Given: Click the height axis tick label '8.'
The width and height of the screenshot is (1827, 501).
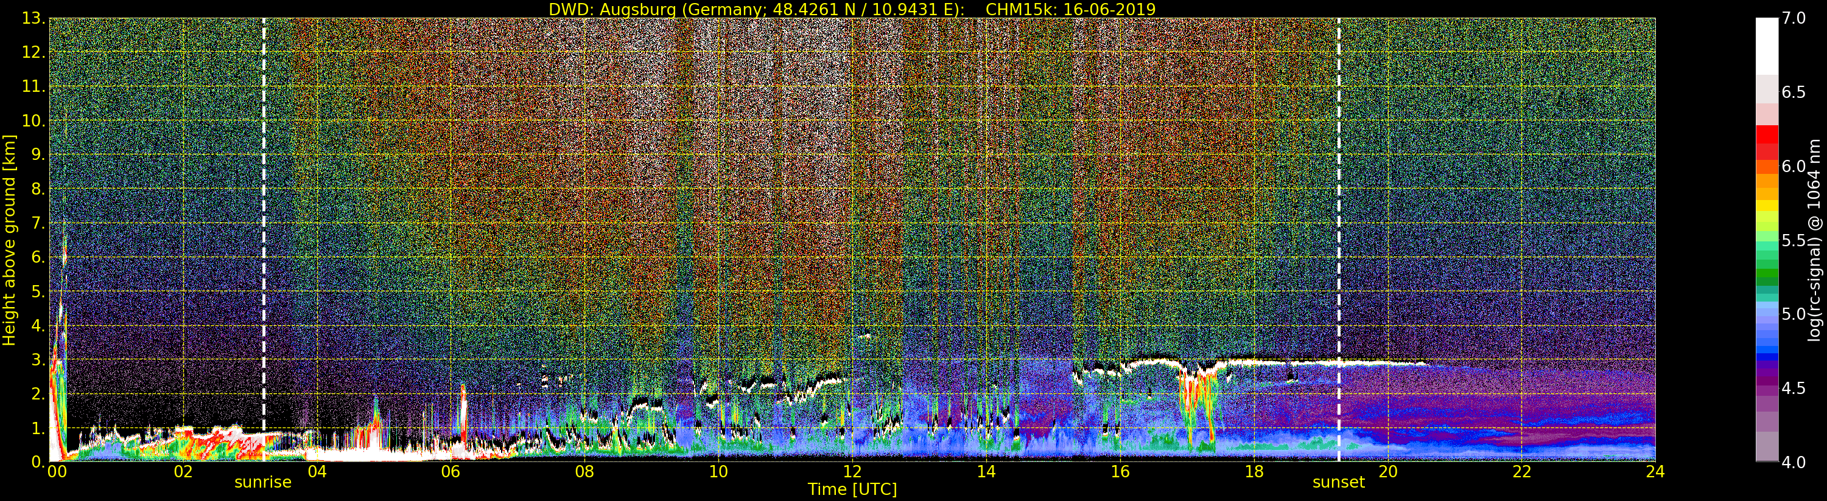Looking at the screenshot, I should pos(38,189).
